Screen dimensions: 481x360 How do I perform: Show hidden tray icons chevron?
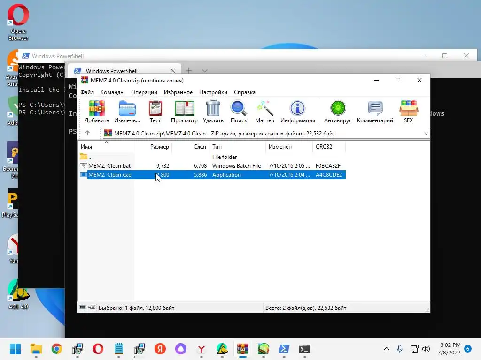[387, 349]
